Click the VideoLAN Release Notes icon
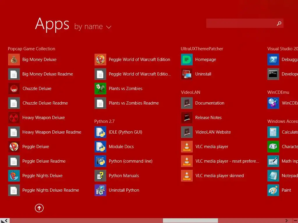The image size is (298, 223). click(x=187, y=118)
